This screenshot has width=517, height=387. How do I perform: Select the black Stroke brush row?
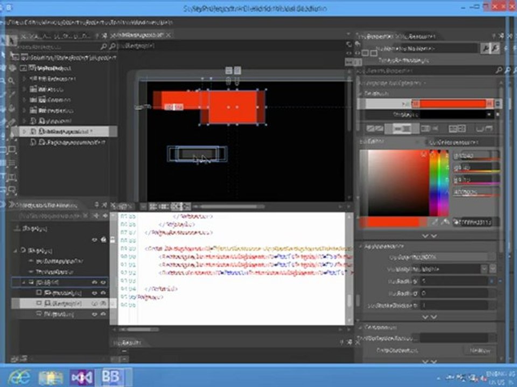tap(429, 114)
